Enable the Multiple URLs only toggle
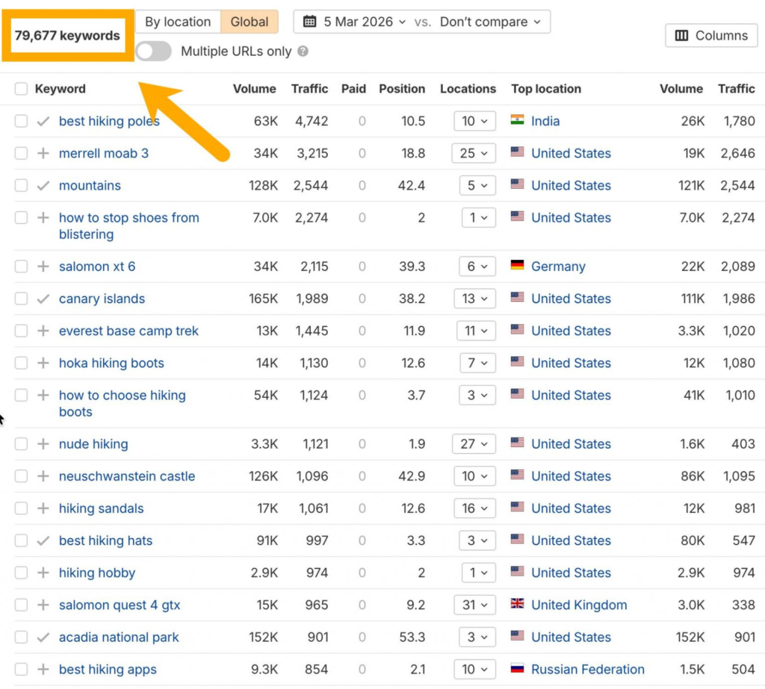Screen dimensions: 765x689 click(154, 52)
